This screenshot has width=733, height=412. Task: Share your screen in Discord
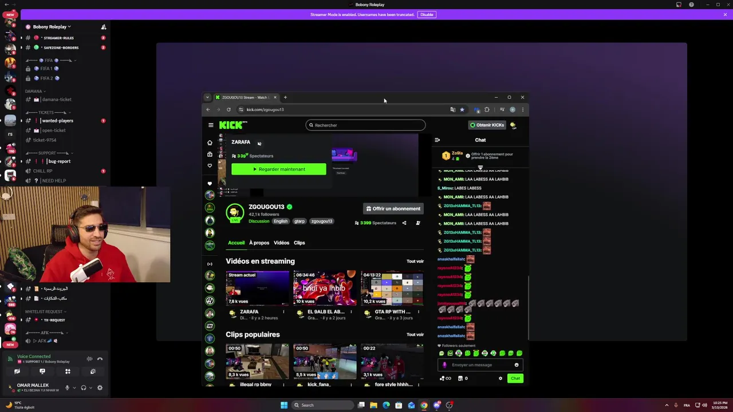[42, 371]
